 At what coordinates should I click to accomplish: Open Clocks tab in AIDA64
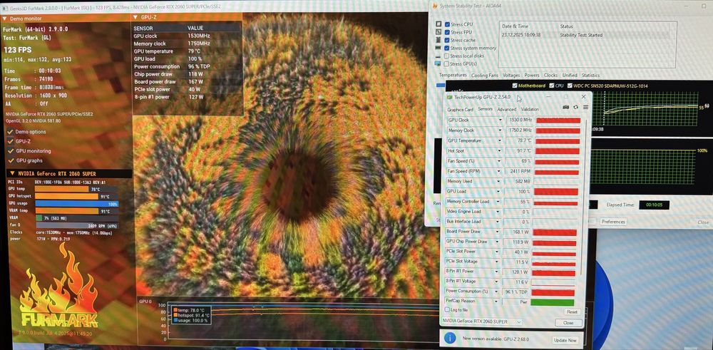(550, 76)
